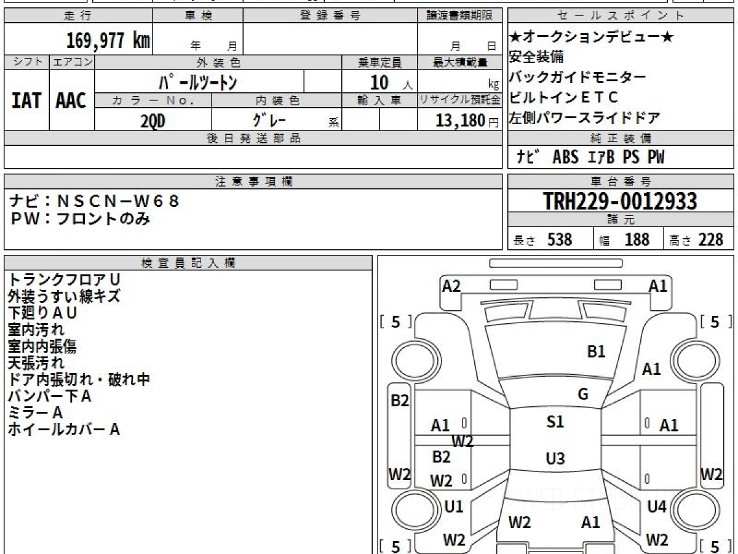Select the inspector note 室内汚れ
738x554 pixels.
click(36, 329)
